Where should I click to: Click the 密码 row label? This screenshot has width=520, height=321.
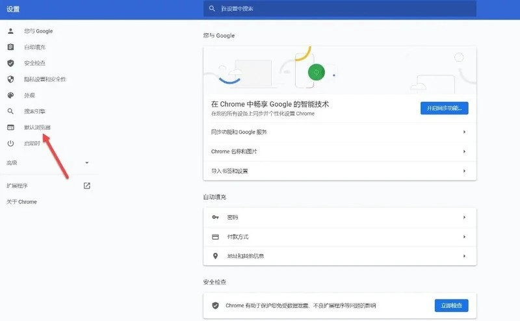[x=233, y=217]
